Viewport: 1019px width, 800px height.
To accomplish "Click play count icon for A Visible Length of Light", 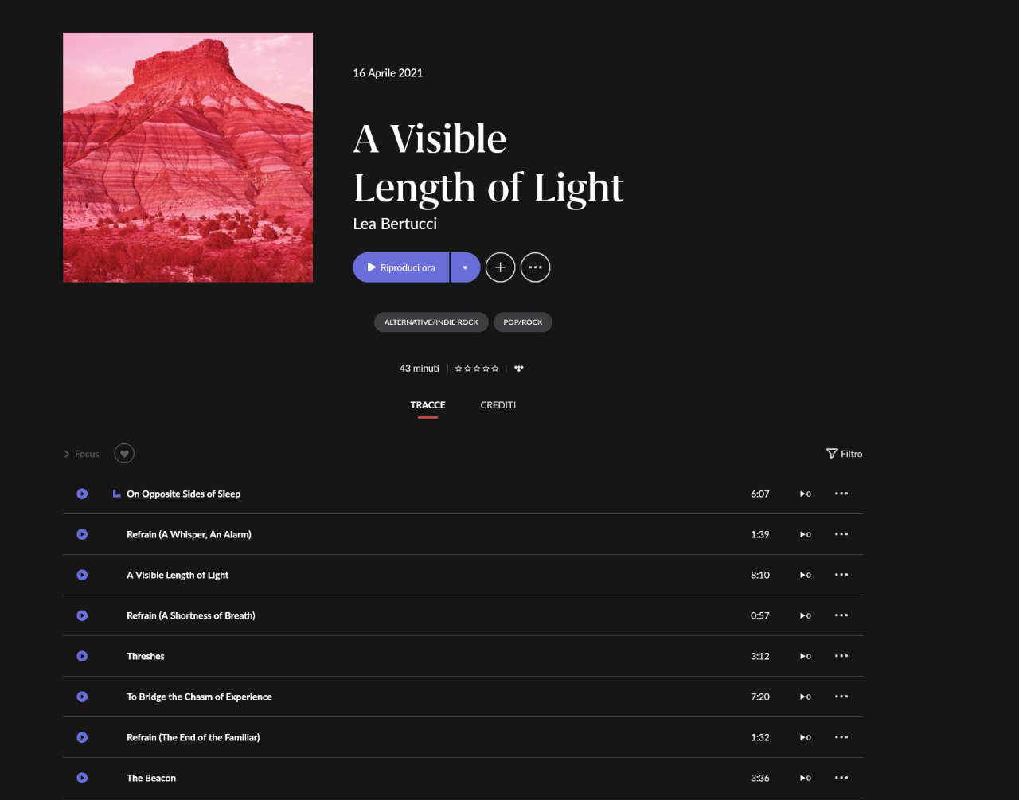I will point(805,575).
